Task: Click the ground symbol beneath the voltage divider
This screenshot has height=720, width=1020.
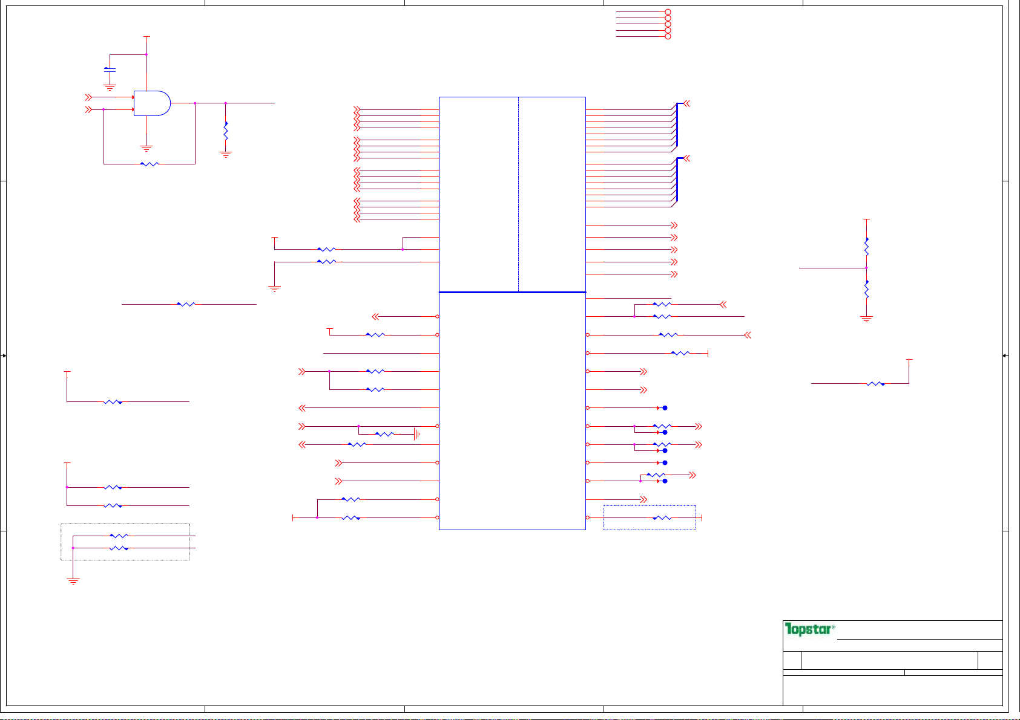Action: coord(866,319)
